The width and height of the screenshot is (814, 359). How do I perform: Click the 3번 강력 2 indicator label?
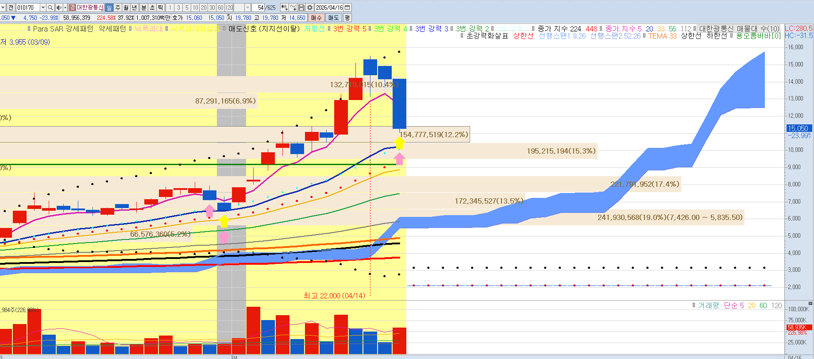pyautogui.click(x=473, y=29)
